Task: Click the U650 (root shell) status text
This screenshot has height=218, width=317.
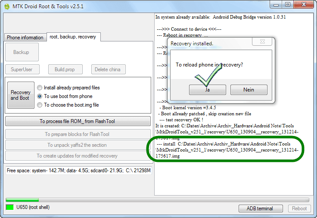Action: pos(33,207)
